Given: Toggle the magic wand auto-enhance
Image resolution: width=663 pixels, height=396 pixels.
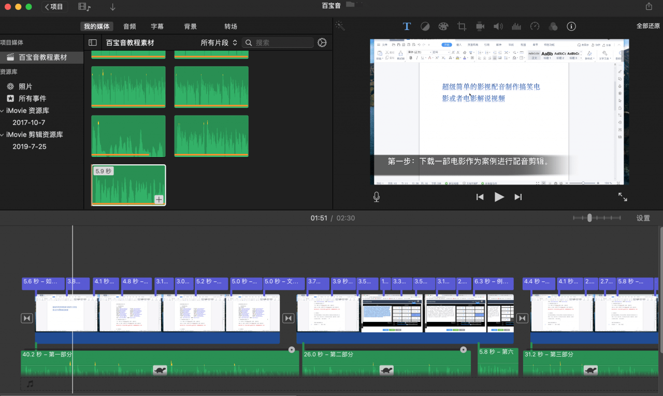Looking at the screenshot, I should point(340,25).
